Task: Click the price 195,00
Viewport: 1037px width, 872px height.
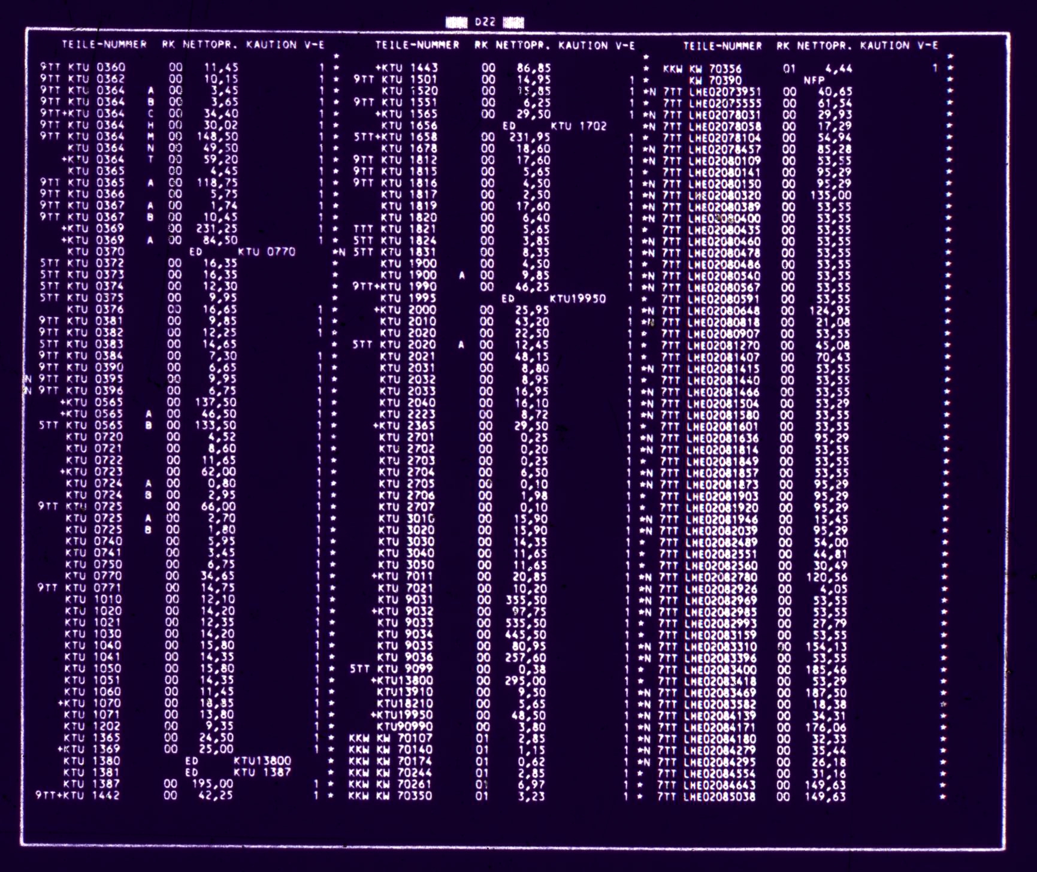Action: 213,784
